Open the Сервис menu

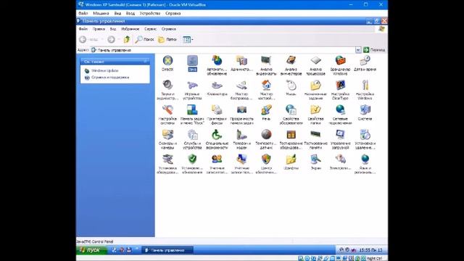[150, 29]
